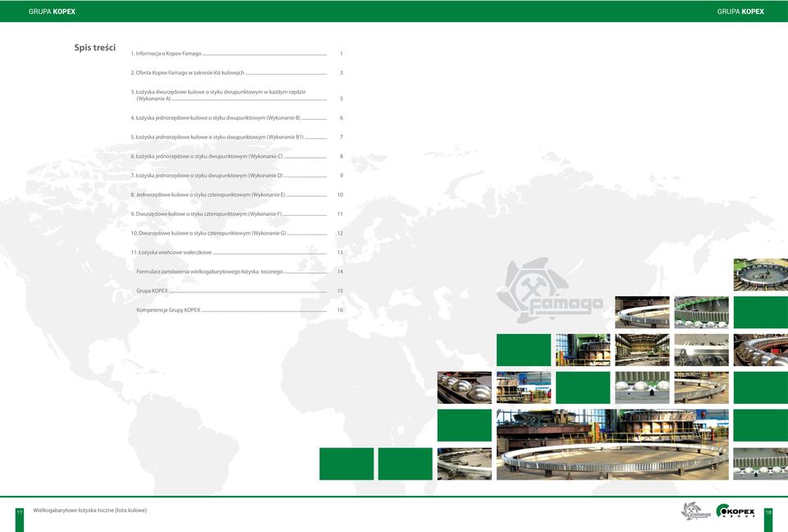The height and width of the screenshot is (532, 788).
Task: Select the 'Formularz zamówienia wielkogabarytowego łożyska tocznego' entry
Action: coord(240,272)
